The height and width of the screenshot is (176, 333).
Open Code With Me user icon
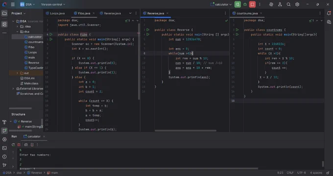(x=280, y=4)
